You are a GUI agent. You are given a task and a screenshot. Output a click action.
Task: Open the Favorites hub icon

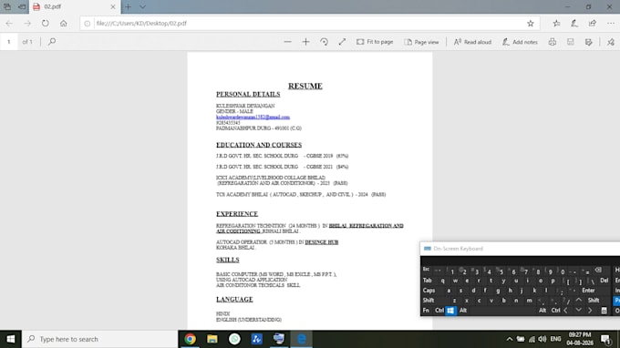pos(556,24)
